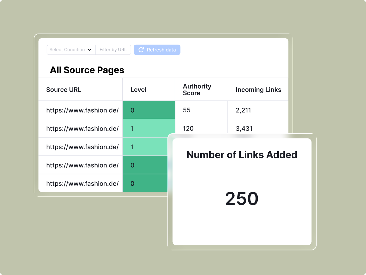Screen dimensions: 366x275
Task: Click the light green Level 1 cell beside score 120
Action: (148, 129)
